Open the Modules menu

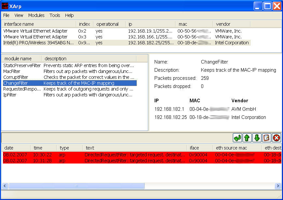36,15
